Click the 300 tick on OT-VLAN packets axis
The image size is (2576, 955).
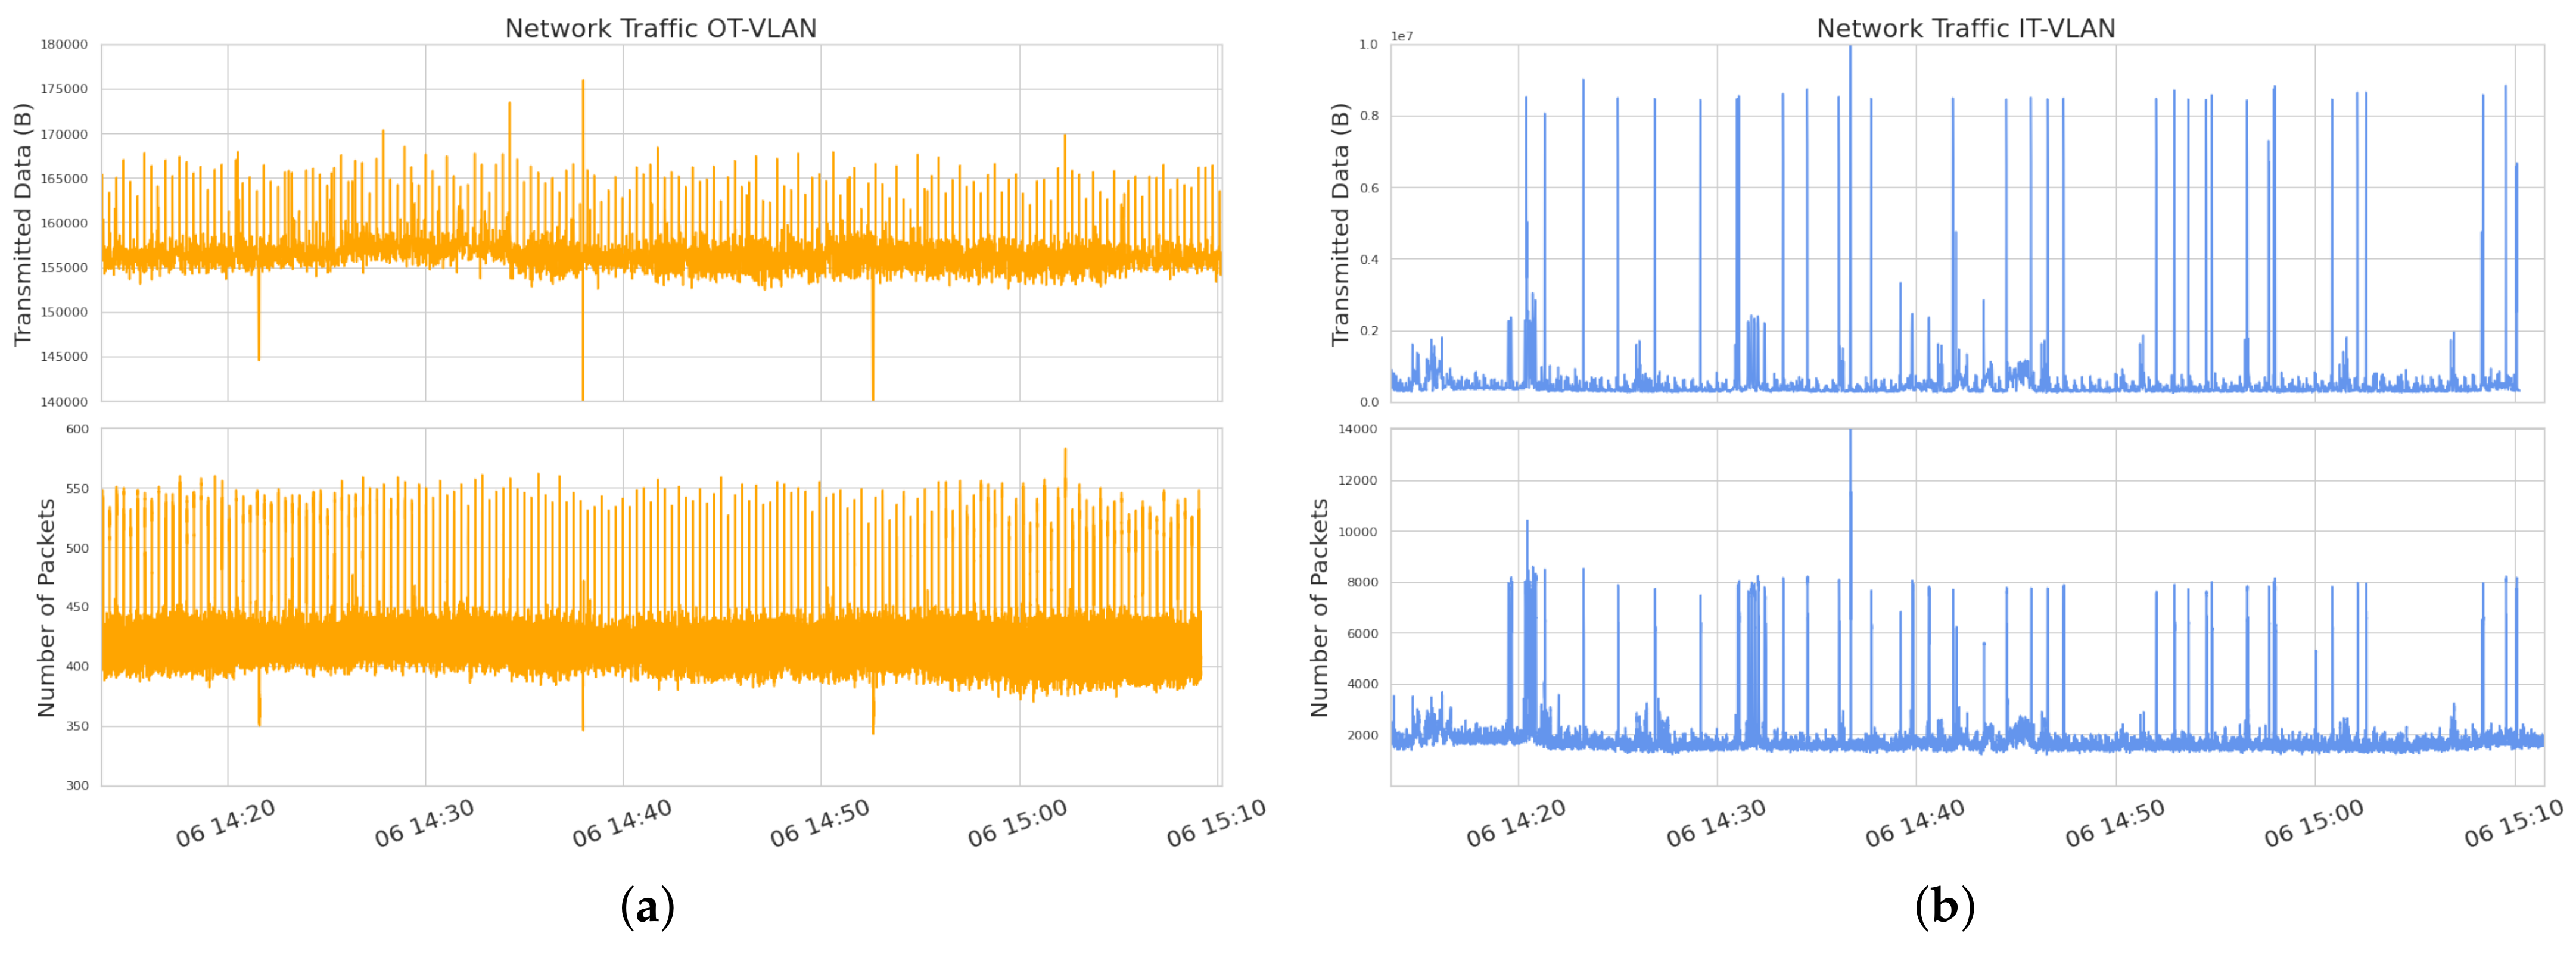pyautogui.click(x=77, y=785)
